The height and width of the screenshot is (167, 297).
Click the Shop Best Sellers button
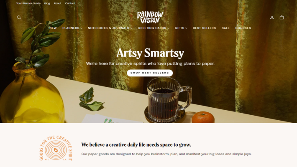coord(150,73)
